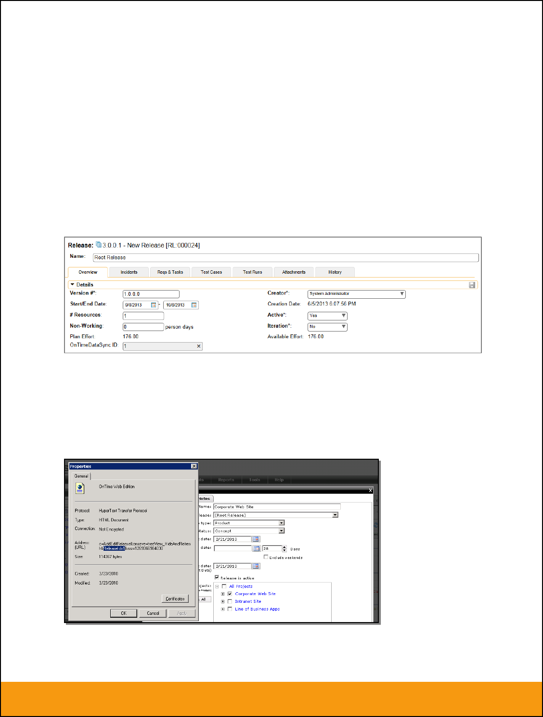Check the All Projects checkbox

pos(224,586)
